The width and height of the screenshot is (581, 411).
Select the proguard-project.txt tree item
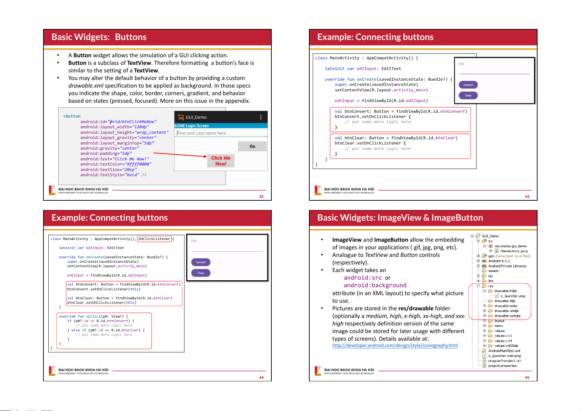pyautogui.click(x=504, y=361)
